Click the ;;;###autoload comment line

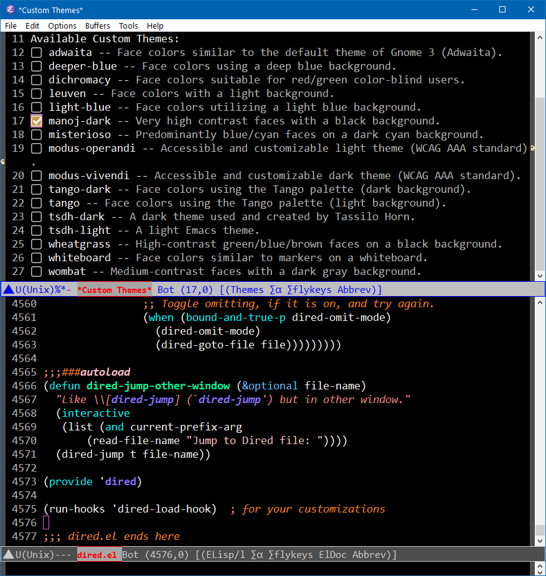point(87,372)
